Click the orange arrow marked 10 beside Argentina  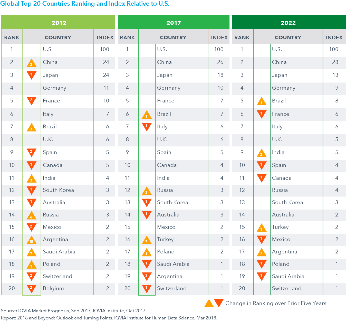pyautogui.click(x=31, y=240)
